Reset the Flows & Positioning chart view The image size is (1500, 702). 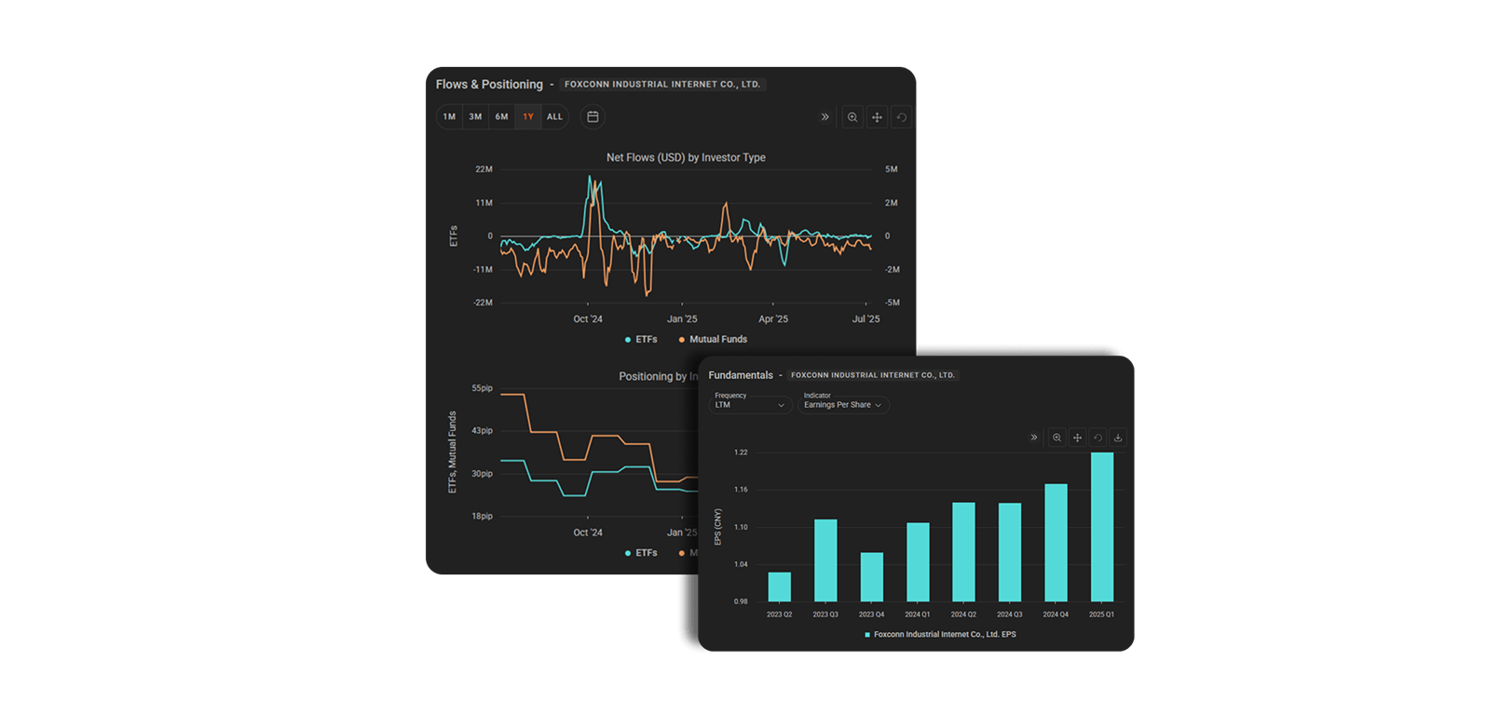pyautogui.click(x=901, y=117)
